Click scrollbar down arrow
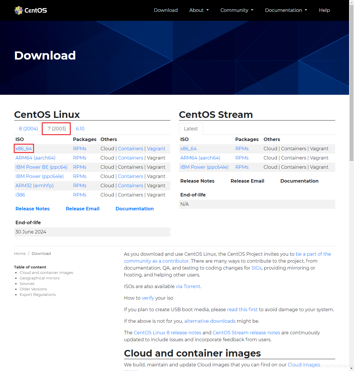The image size is (354, 371). click(x=351, y=369)
